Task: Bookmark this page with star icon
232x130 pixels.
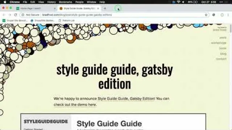Action: pos(206,15)
